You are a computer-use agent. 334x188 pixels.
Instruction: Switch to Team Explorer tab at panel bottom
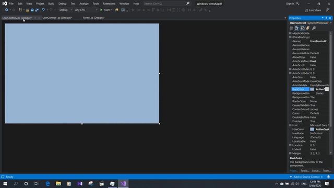point(327,171)
